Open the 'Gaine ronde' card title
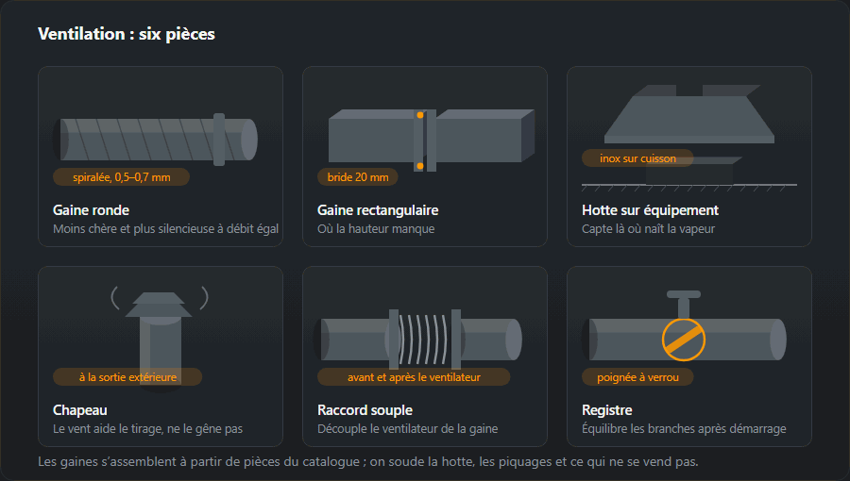Screen dimensions: 850x481 pyautogui.click(x=91, y=210)
